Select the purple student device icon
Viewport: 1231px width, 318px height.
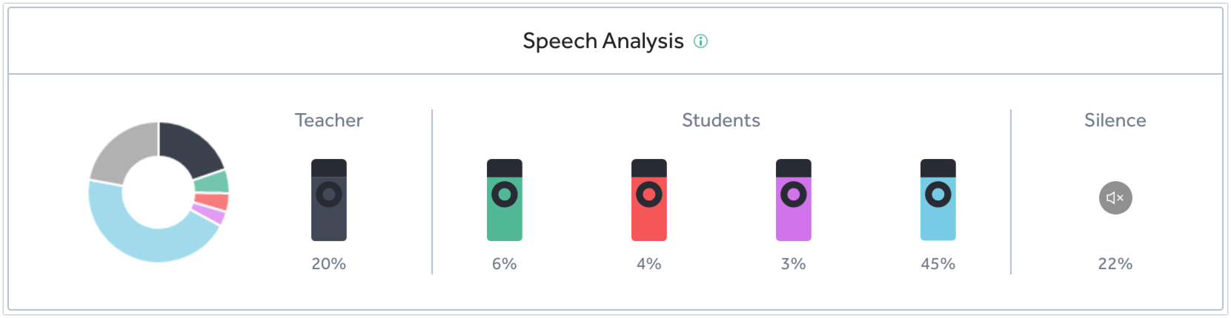(794, 200)
